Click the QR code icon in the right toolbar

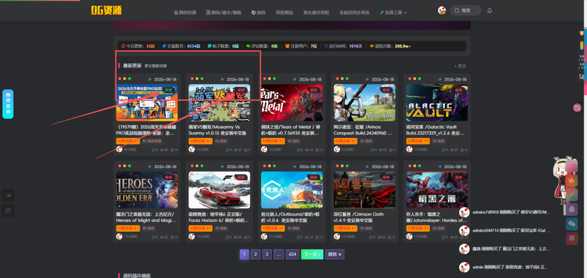point(572,239)
